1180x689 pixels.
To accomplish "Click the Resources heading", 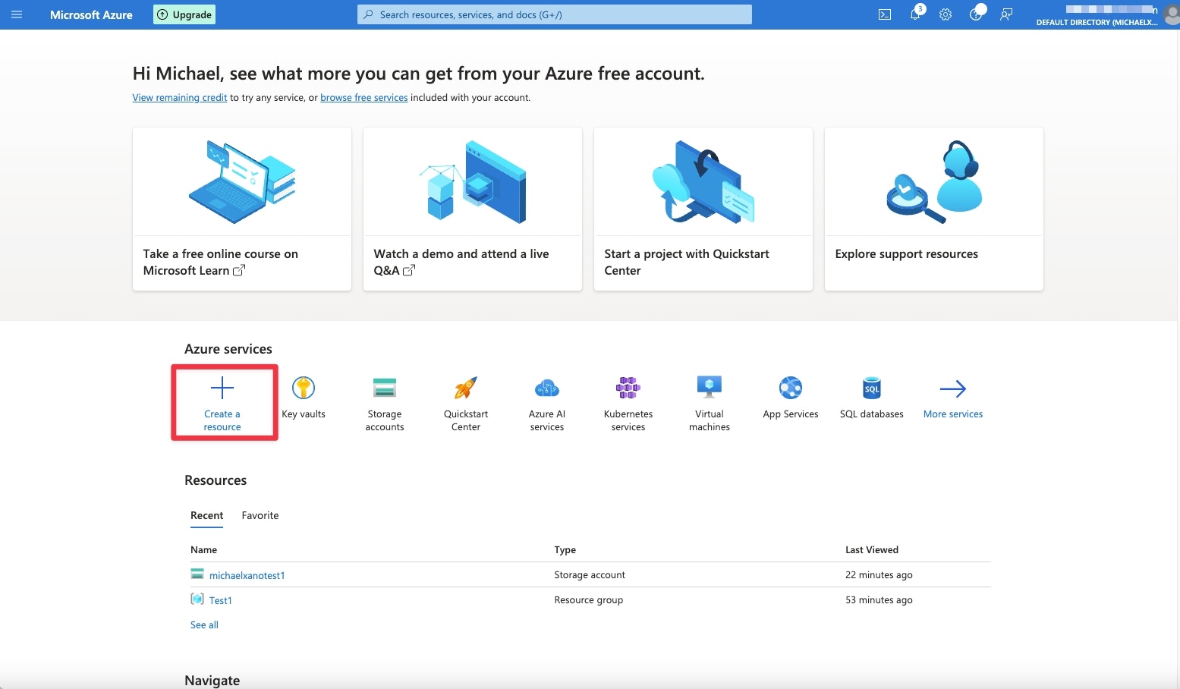I will click(x=216, y=480).
